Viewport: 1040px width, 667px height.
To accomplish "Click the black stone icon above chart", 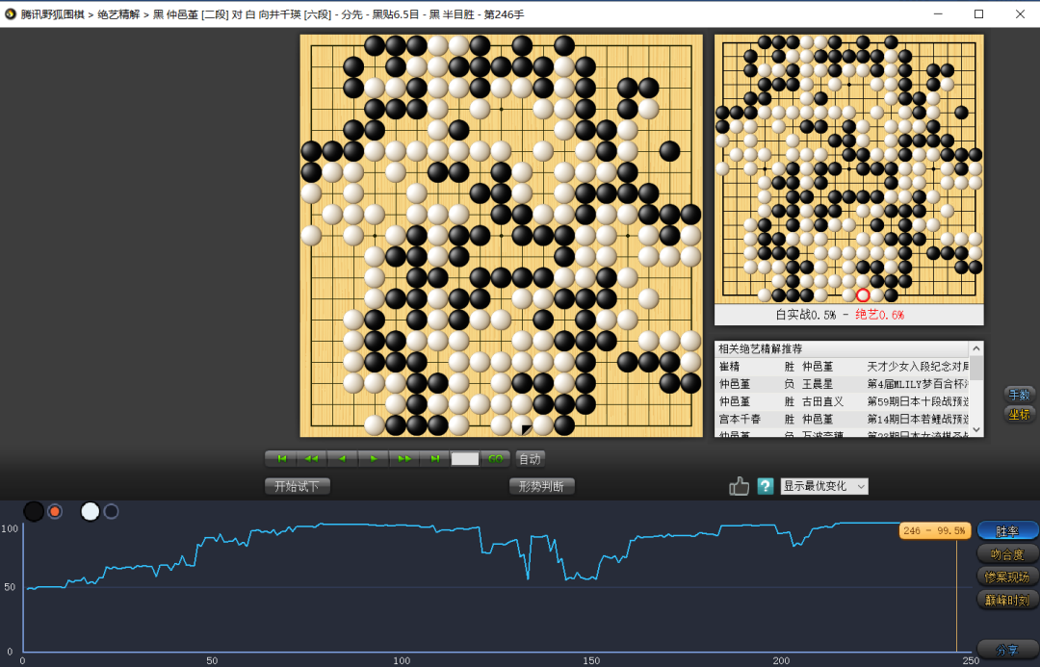I will tap(34, 511).
